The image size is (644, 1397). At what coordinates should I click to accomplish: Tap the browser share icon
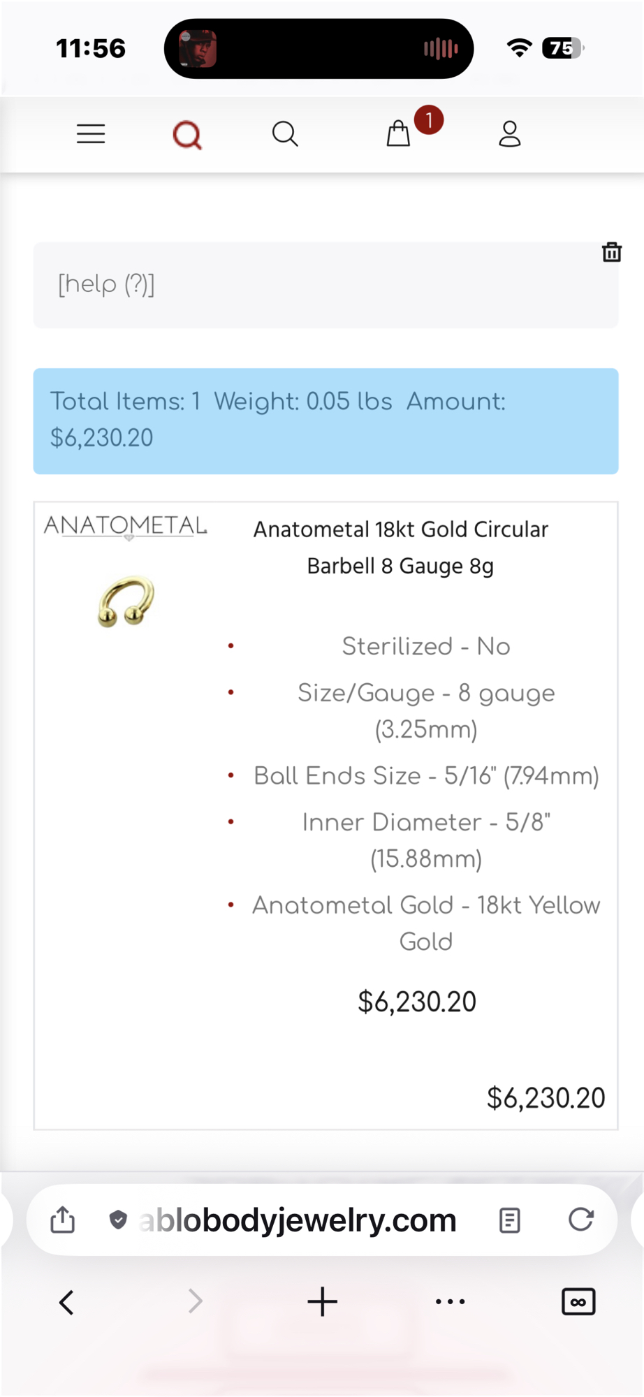63,1220
